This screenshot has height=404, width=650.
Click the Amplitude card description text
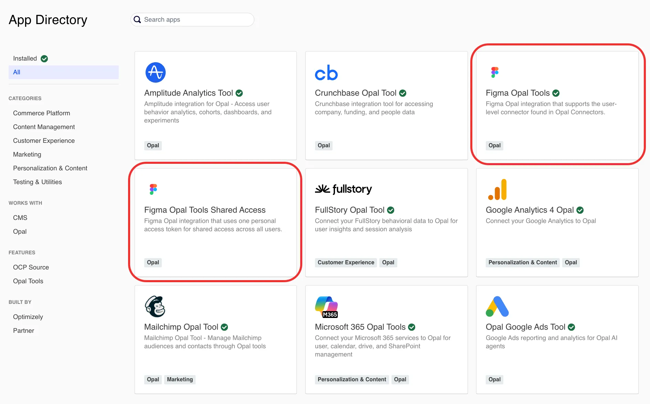[208, 112]
